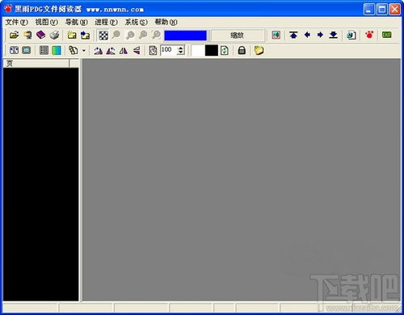Click into the 100 zoom value field
Screen dimensions: 404x315
click(x=169, y=50)
